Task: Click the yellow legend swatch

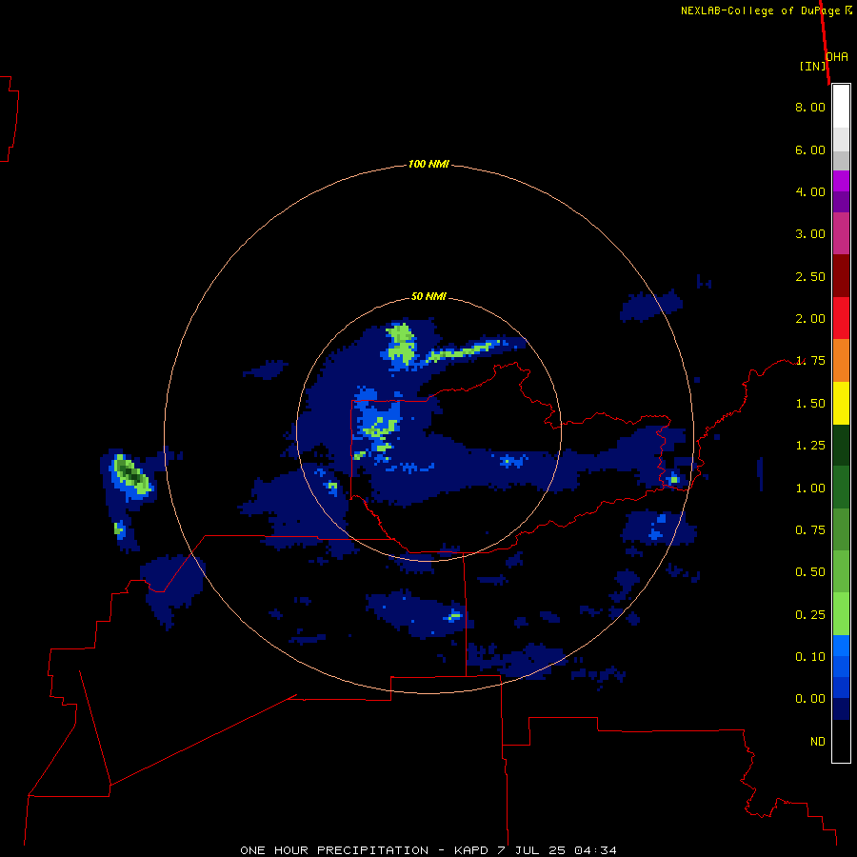Action: coord(841,403)
